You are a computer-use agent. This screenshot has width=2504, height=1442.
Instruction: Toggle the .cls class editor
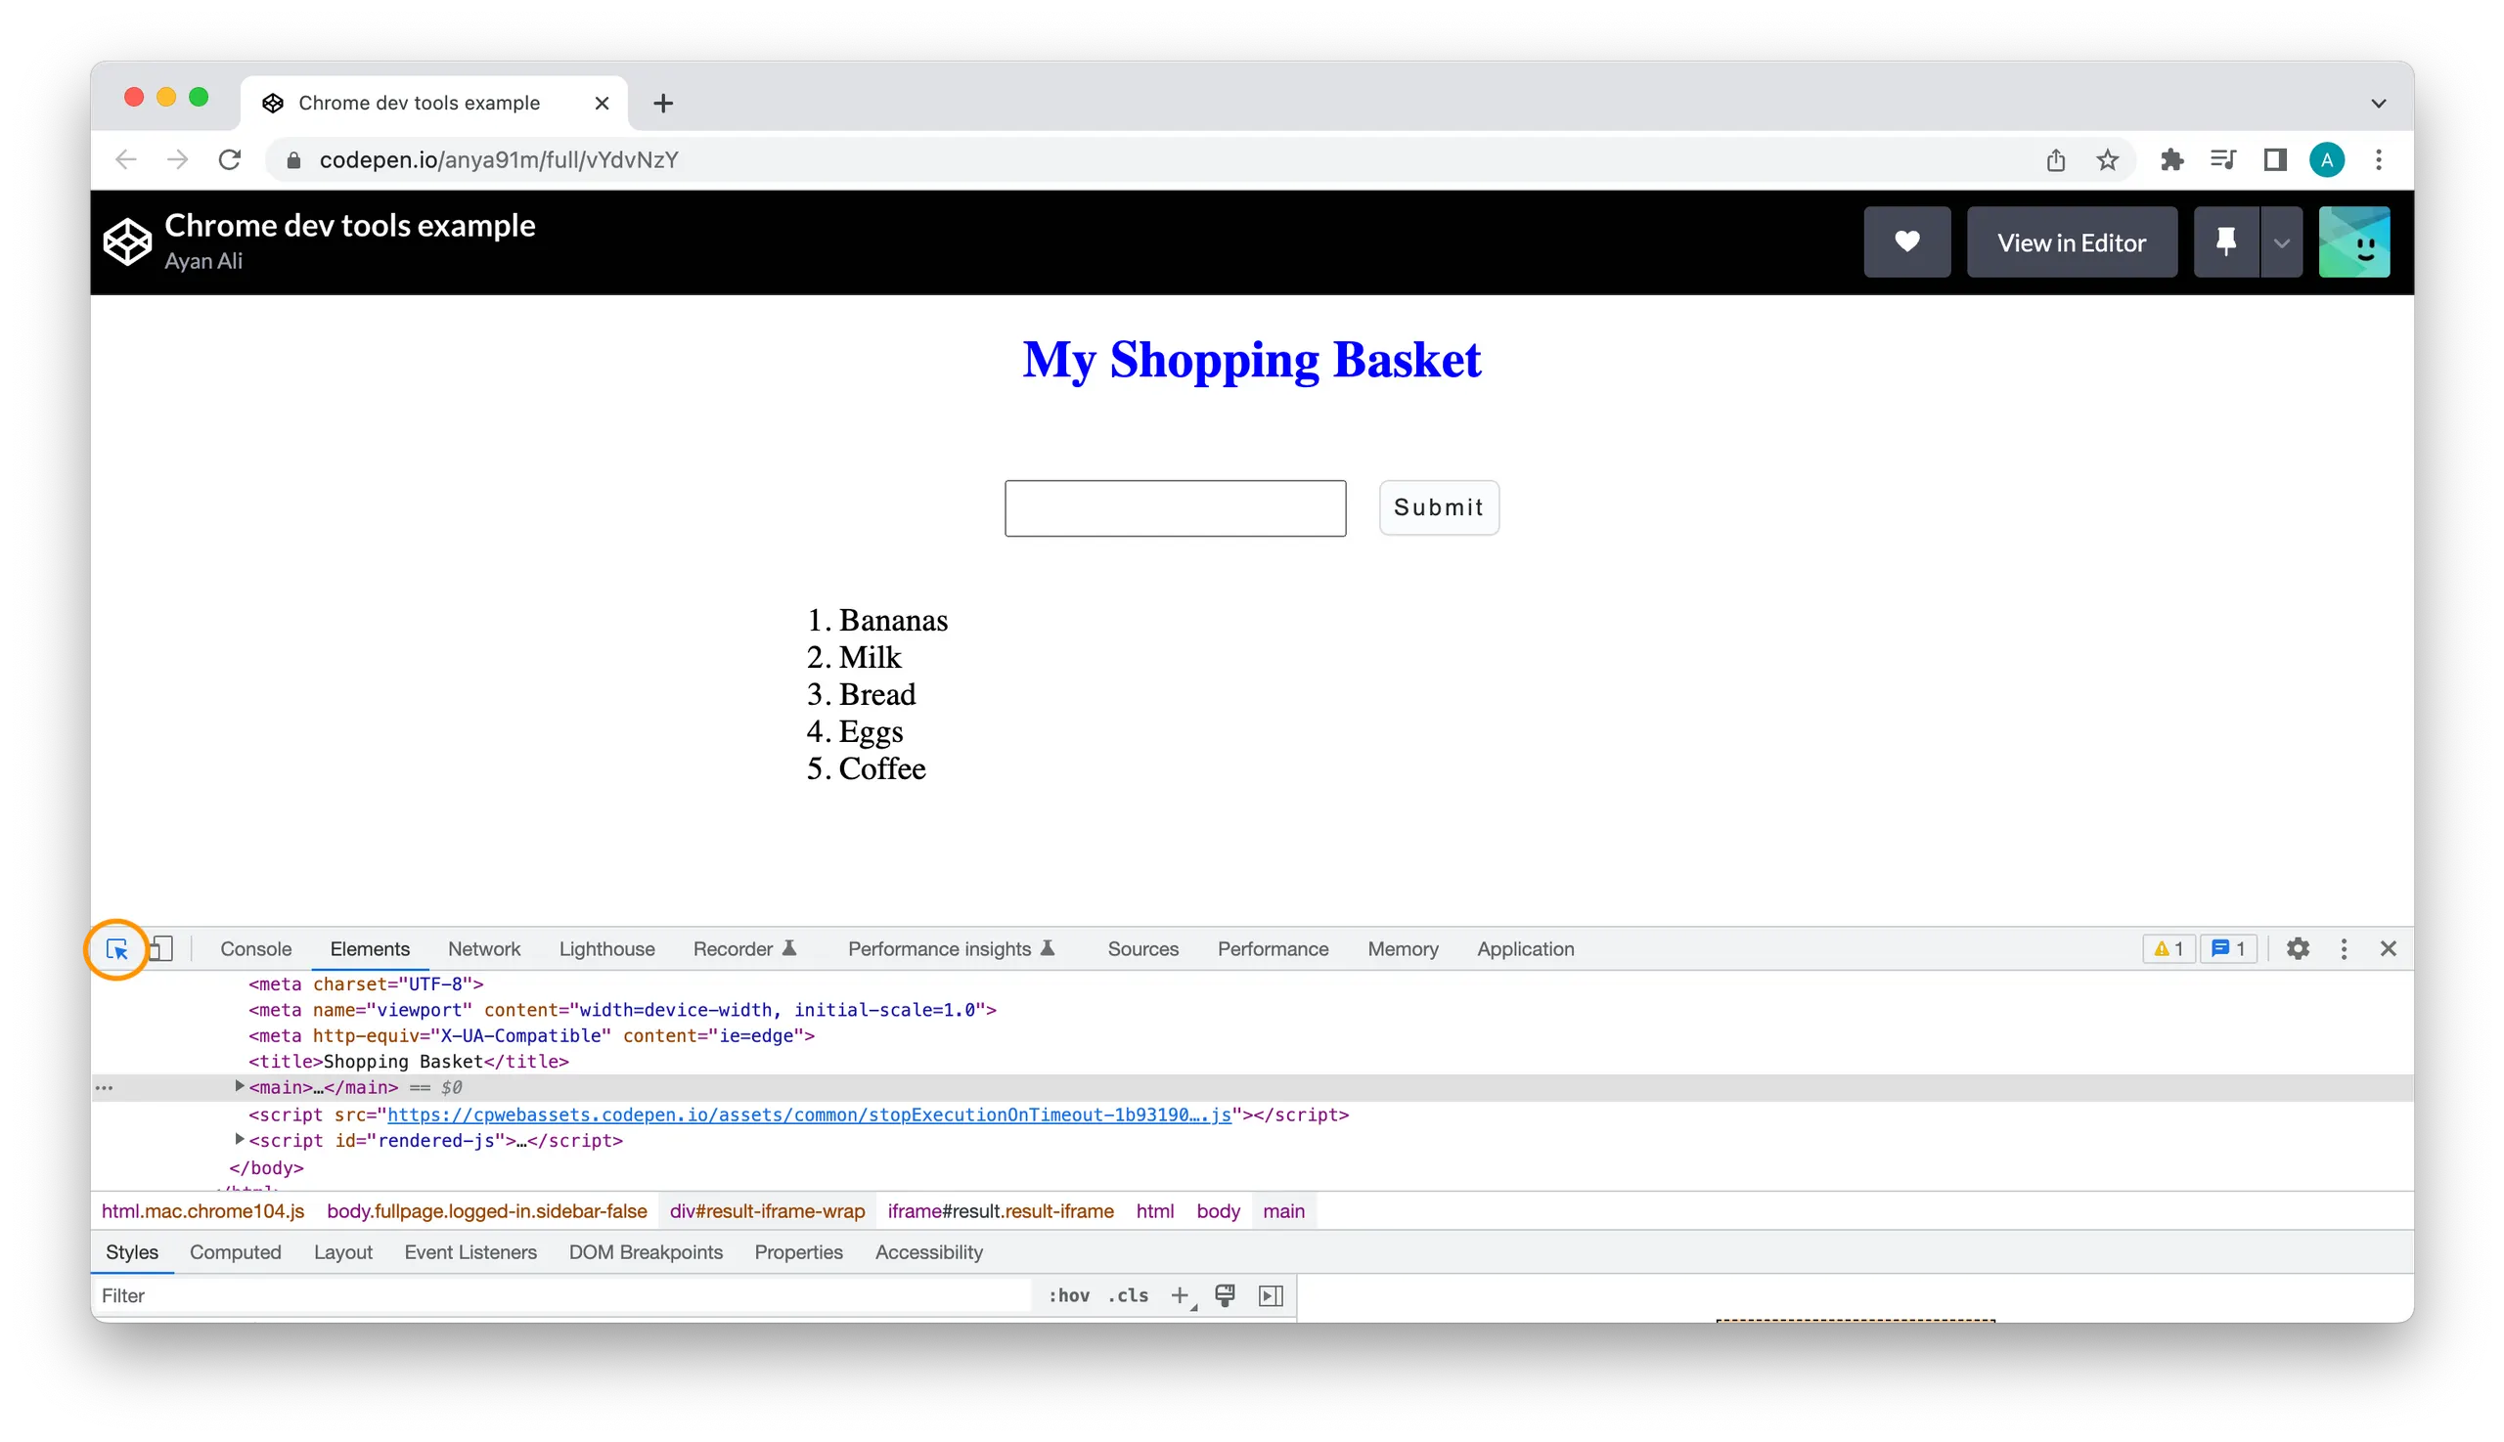pos(1128,1294)
